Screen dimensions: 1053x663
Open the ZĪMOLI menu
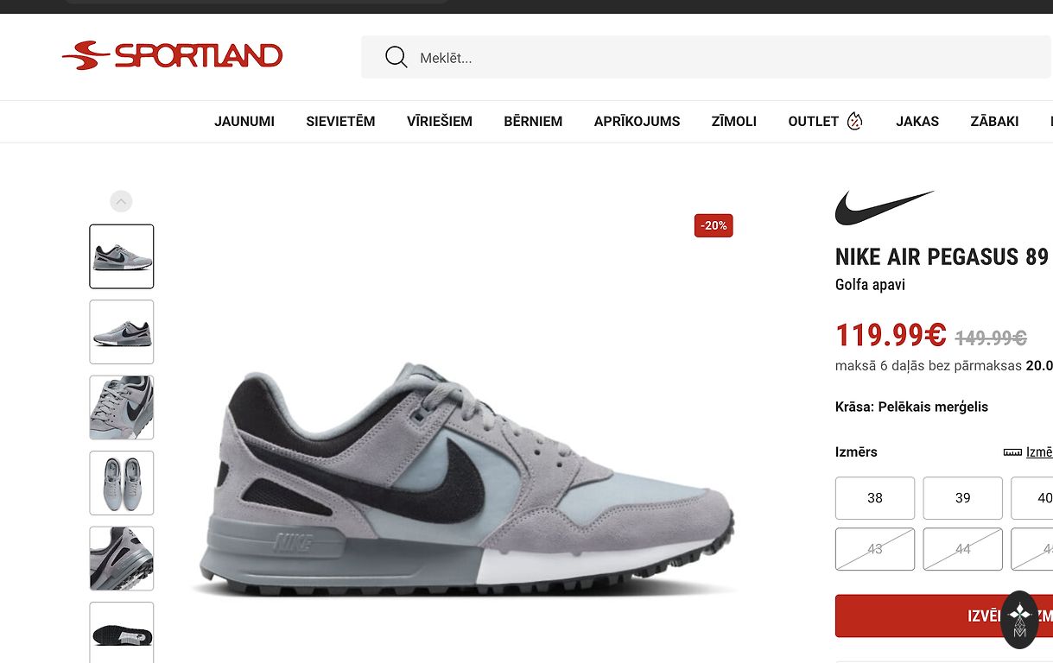pyautogui.click(x=734, y=122)
